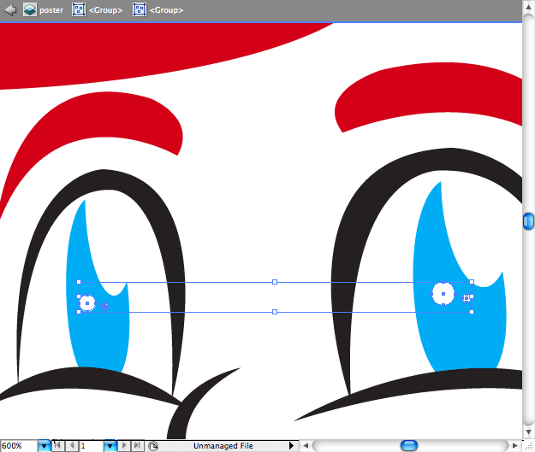Screen dimensions: 535x452
Task: Click the small selected dot beside right highlight
Action: tap(466, 298)
